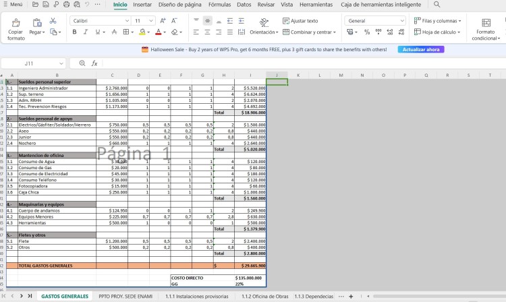Open the Formato condicional menu
The image size is (506, 302).
[486, 30]
